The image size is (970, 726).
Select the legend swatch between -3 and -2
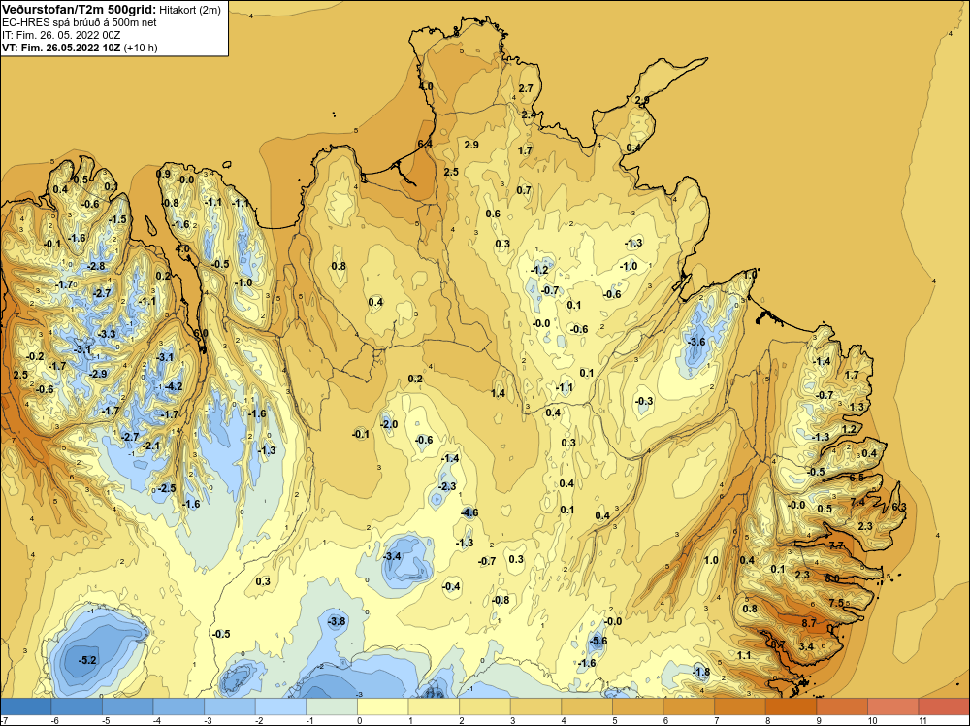(x=230, y=707)
